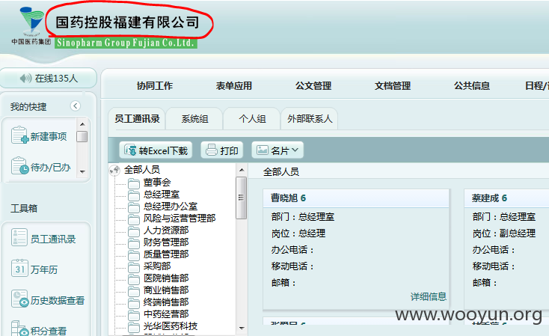Click the 转Excel下载 button

[156, 150]
